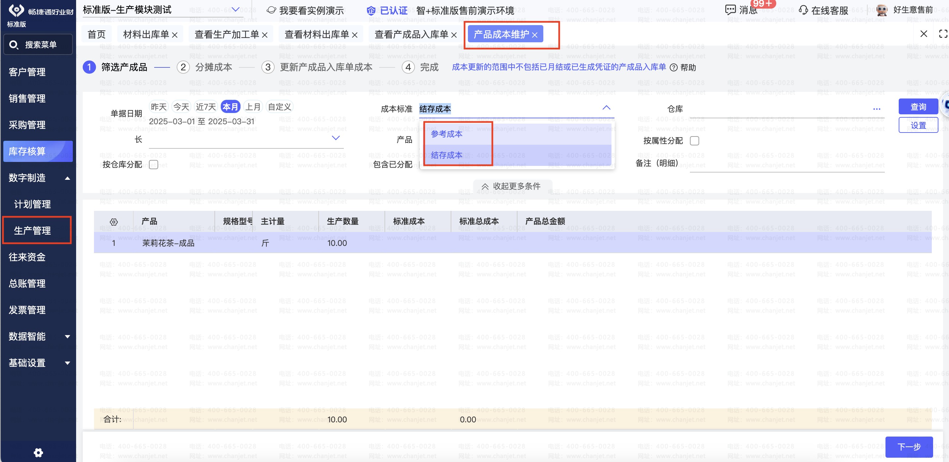Select the 茉莉花茶-成品 table row
The height and width of the screenshot is (462, 949).
(513, 243)
